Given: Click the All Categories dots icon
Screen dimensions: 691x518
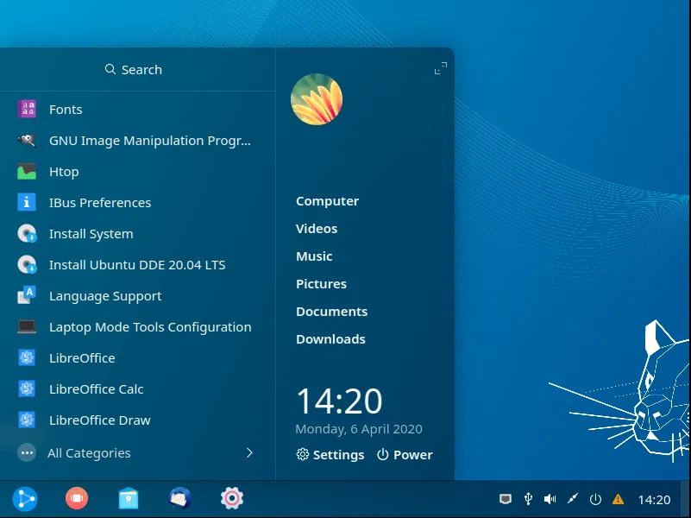Looking at the screenshot, I should tap(27, 452).
